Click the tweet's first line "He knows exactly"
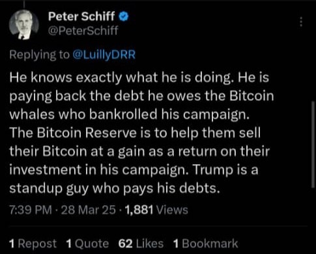The width and height of the screenshot is (316, 254). [66, 78]
